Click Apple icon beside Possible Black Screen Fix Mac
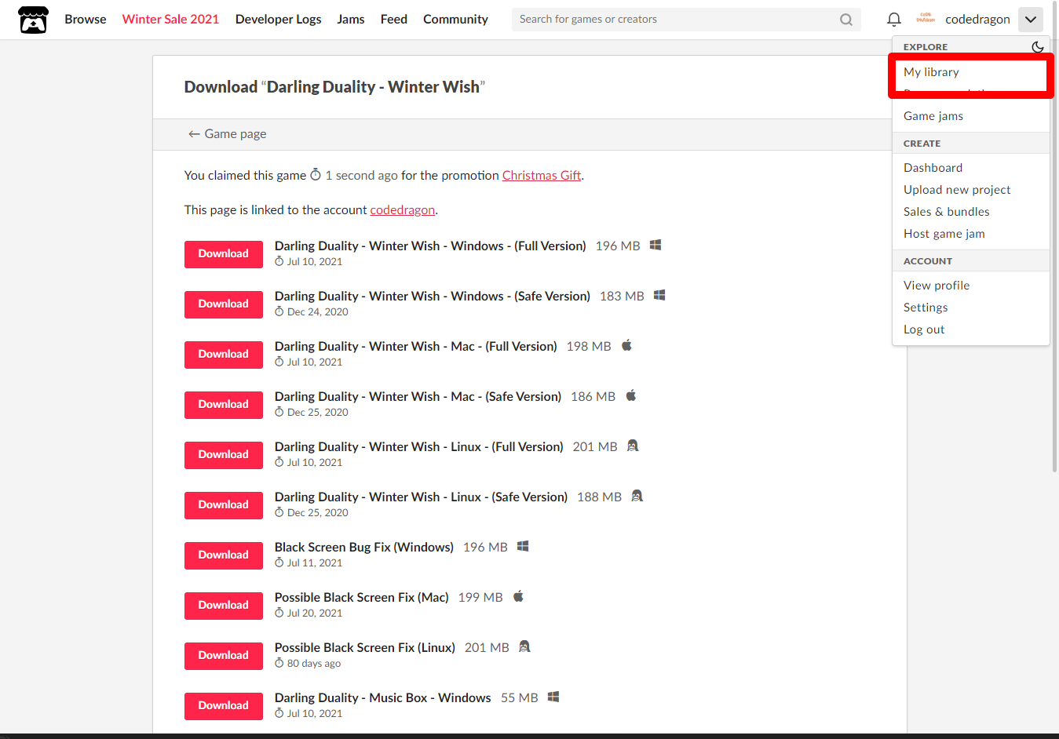1059x739 pixels. [518, 596]
